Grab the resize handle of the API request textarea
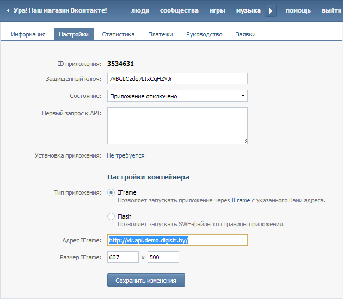The image size is (343, 299). click(245, 141)
